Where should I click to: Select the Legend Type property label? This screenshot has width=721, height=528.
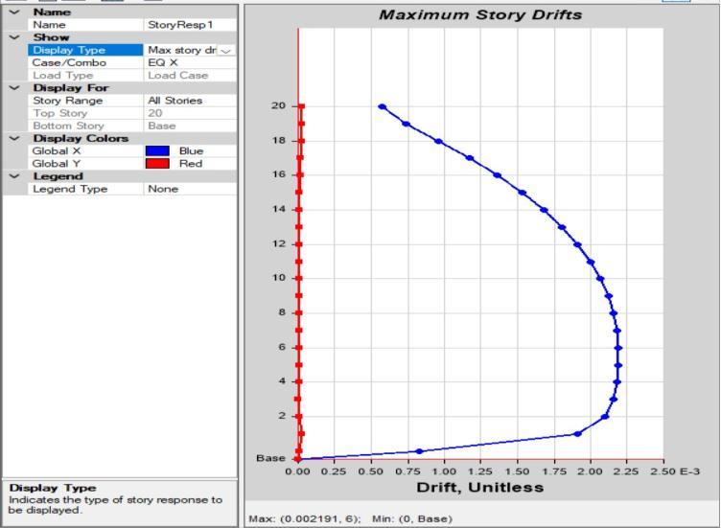pyautogui.click(x=70, y=189)
